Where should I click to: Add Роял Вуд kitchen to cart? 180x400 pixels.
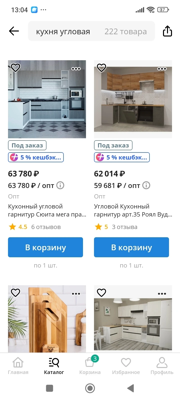[x=131, y=247]
